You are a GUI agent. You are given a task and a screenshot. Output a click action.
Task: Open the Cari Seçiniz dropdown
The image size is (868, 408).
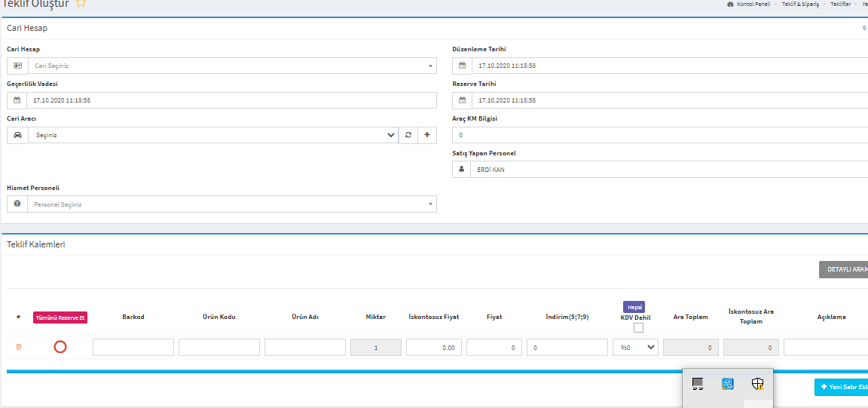point(232,66)
